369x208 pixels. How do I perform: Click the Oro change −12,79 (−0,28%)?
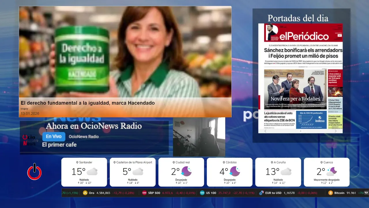click(x=123, y=193)
